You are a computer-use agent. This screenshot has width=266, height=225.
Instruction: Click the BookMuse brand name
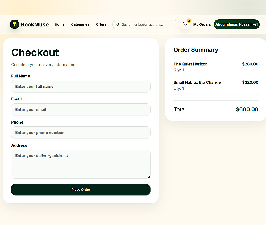35,24
